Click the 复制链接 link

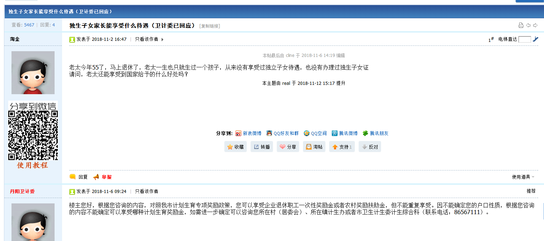coord(210,26)
